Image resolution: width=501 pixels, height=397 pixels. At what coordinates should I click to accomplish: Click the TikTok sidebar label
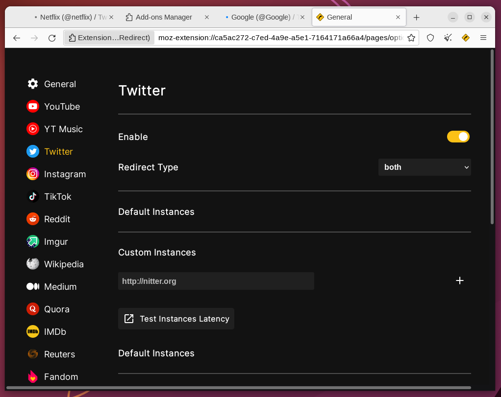click(x=57, y=197)
